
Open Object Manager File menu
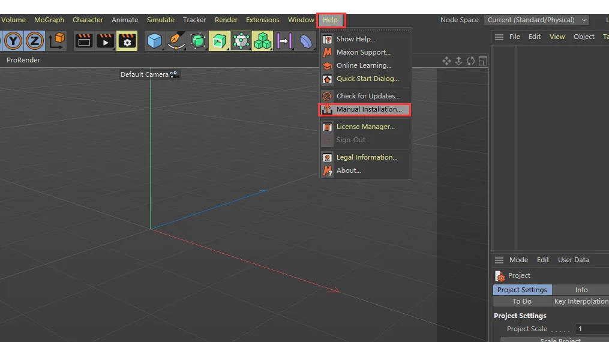click(515, 37)
